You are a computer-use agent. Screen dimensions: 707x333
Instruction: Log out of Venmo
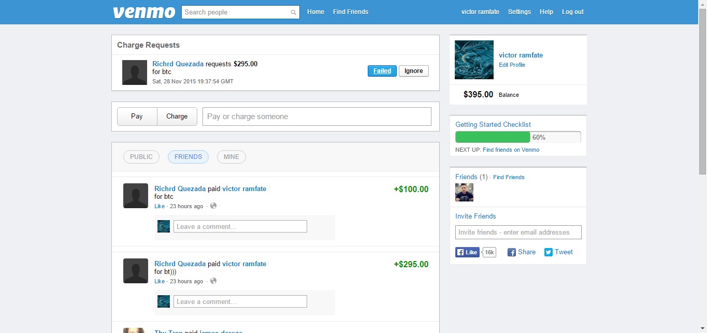pos(573,12)
